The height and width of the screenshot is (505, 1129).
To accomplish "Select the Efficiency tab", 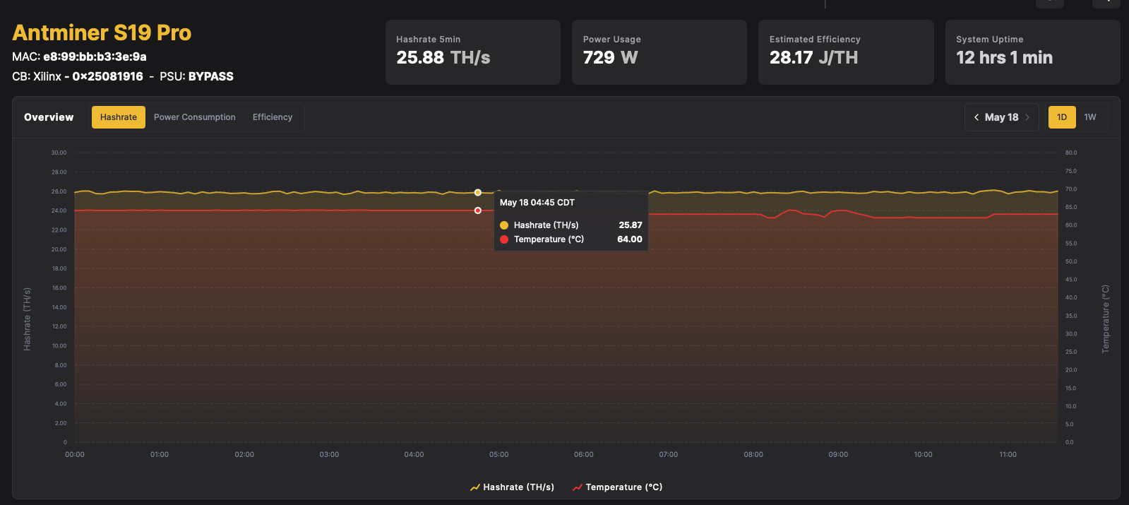I will [x=273, y=117].
